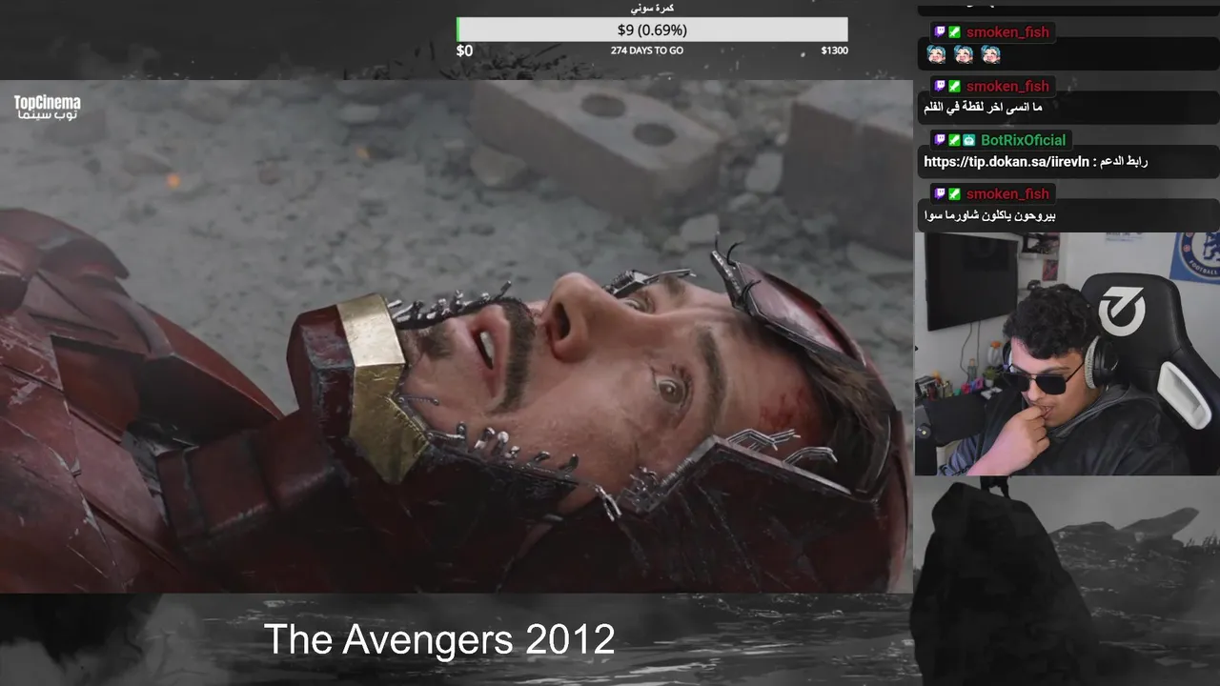Open the tip.dokan.sa/iirevln support link
Viewport: 1220px width, 686px height.
tap(1005, 162)
